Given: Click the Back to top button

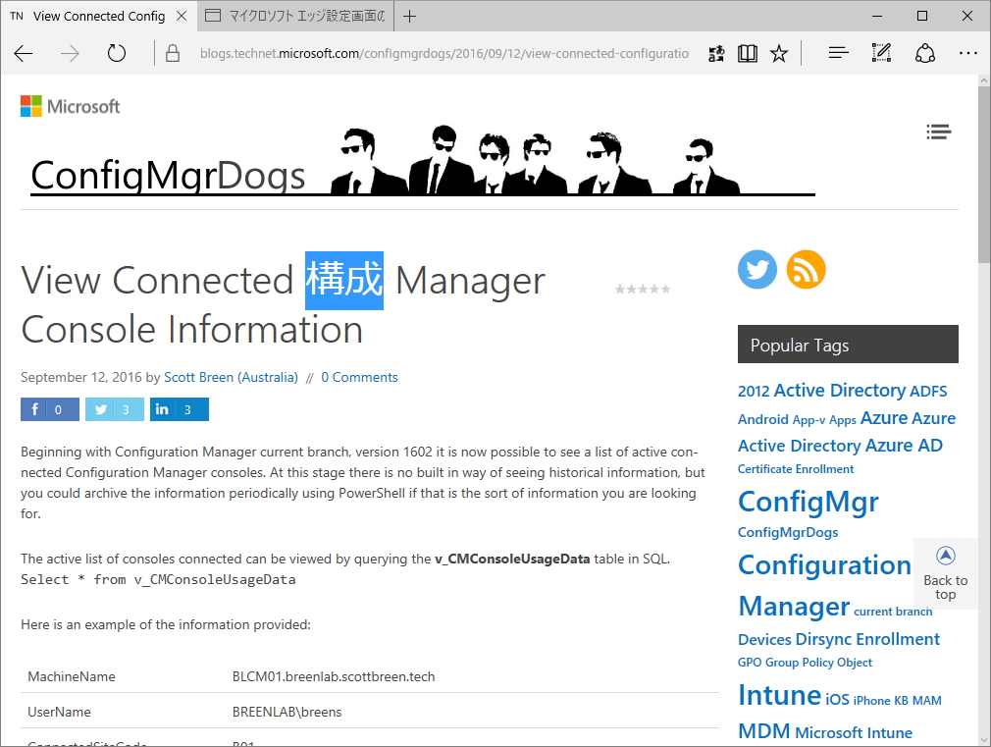Looking at the screenshot, I should pyautogui.click(x=946, y=573).
